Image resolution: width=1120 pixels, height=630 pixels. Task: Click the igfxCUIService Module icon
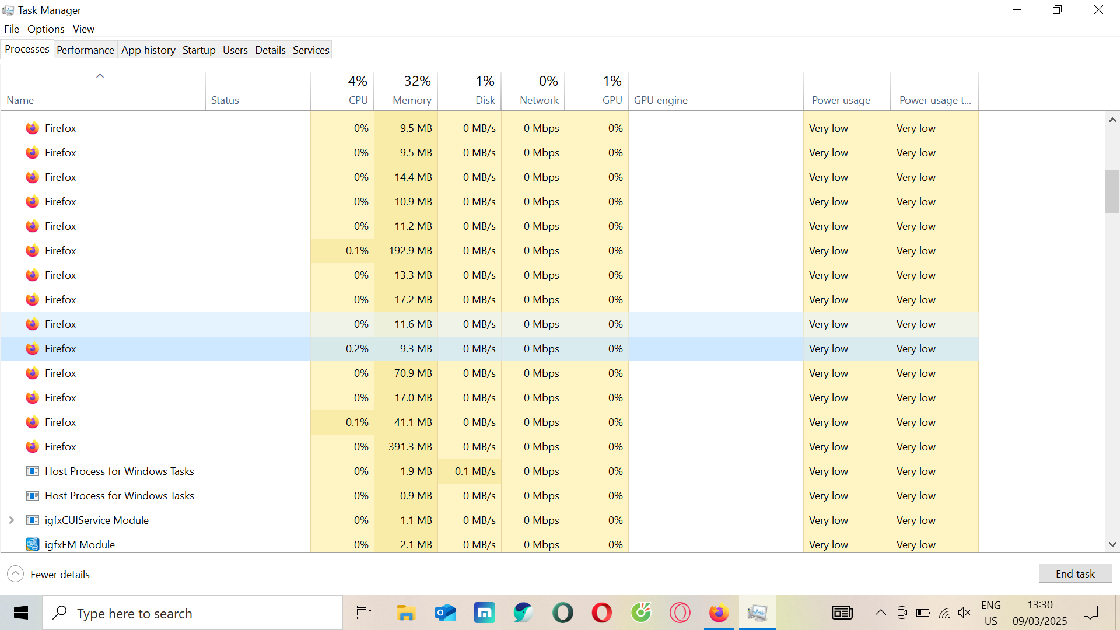click(33, 520)
